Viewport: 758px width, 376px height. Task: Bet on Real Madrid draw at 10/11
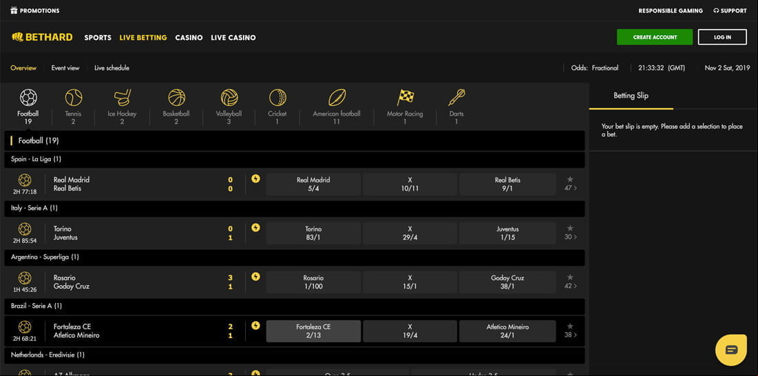click(x=410, y=184)
